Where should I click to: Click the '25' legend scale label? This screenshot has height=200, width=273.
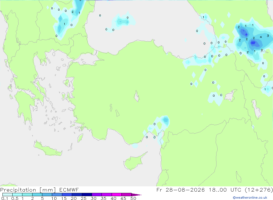[84, 198]
